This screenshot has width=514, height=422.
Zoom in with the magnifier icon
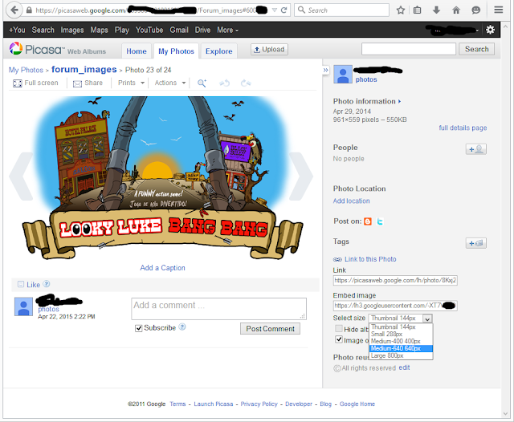[x=202, y=83]
